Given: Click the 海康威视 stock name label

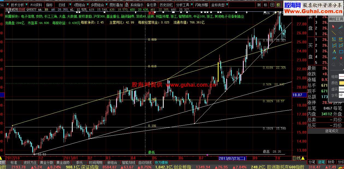Looking at the screenshot, I should click(11, 10).
